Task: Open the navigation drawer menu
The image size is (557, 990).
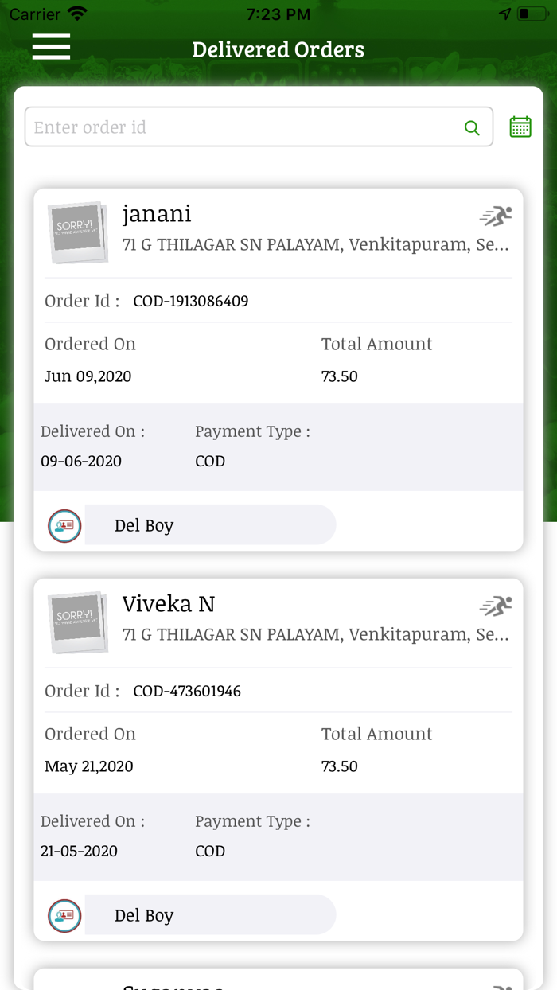Action: click(51, 48)
